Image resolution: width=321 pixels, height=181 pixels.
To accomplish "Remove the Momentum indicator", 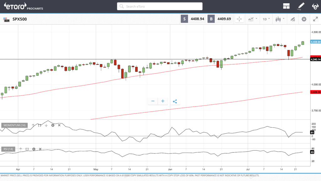I will click(x=59, y=125).
